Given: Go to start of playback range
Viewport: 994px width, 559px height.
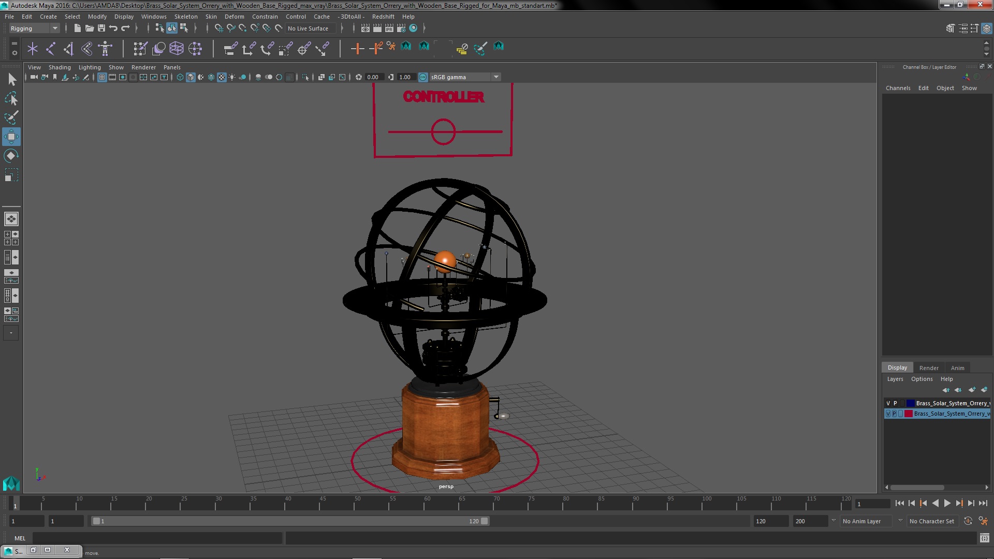Looking at the screenshot, I should tap(899, 503).
